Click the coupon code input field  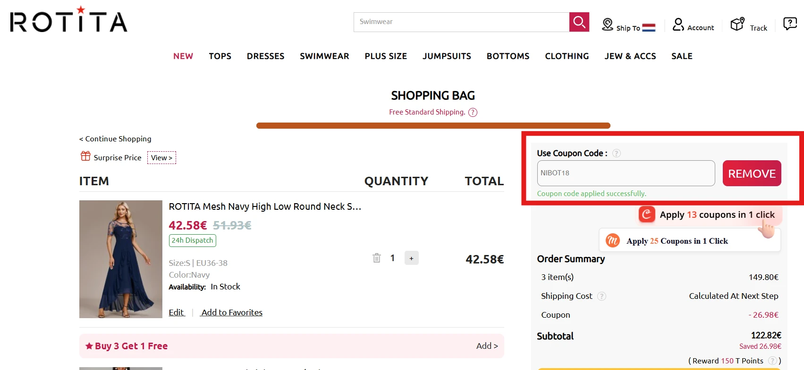coord(626,173)
